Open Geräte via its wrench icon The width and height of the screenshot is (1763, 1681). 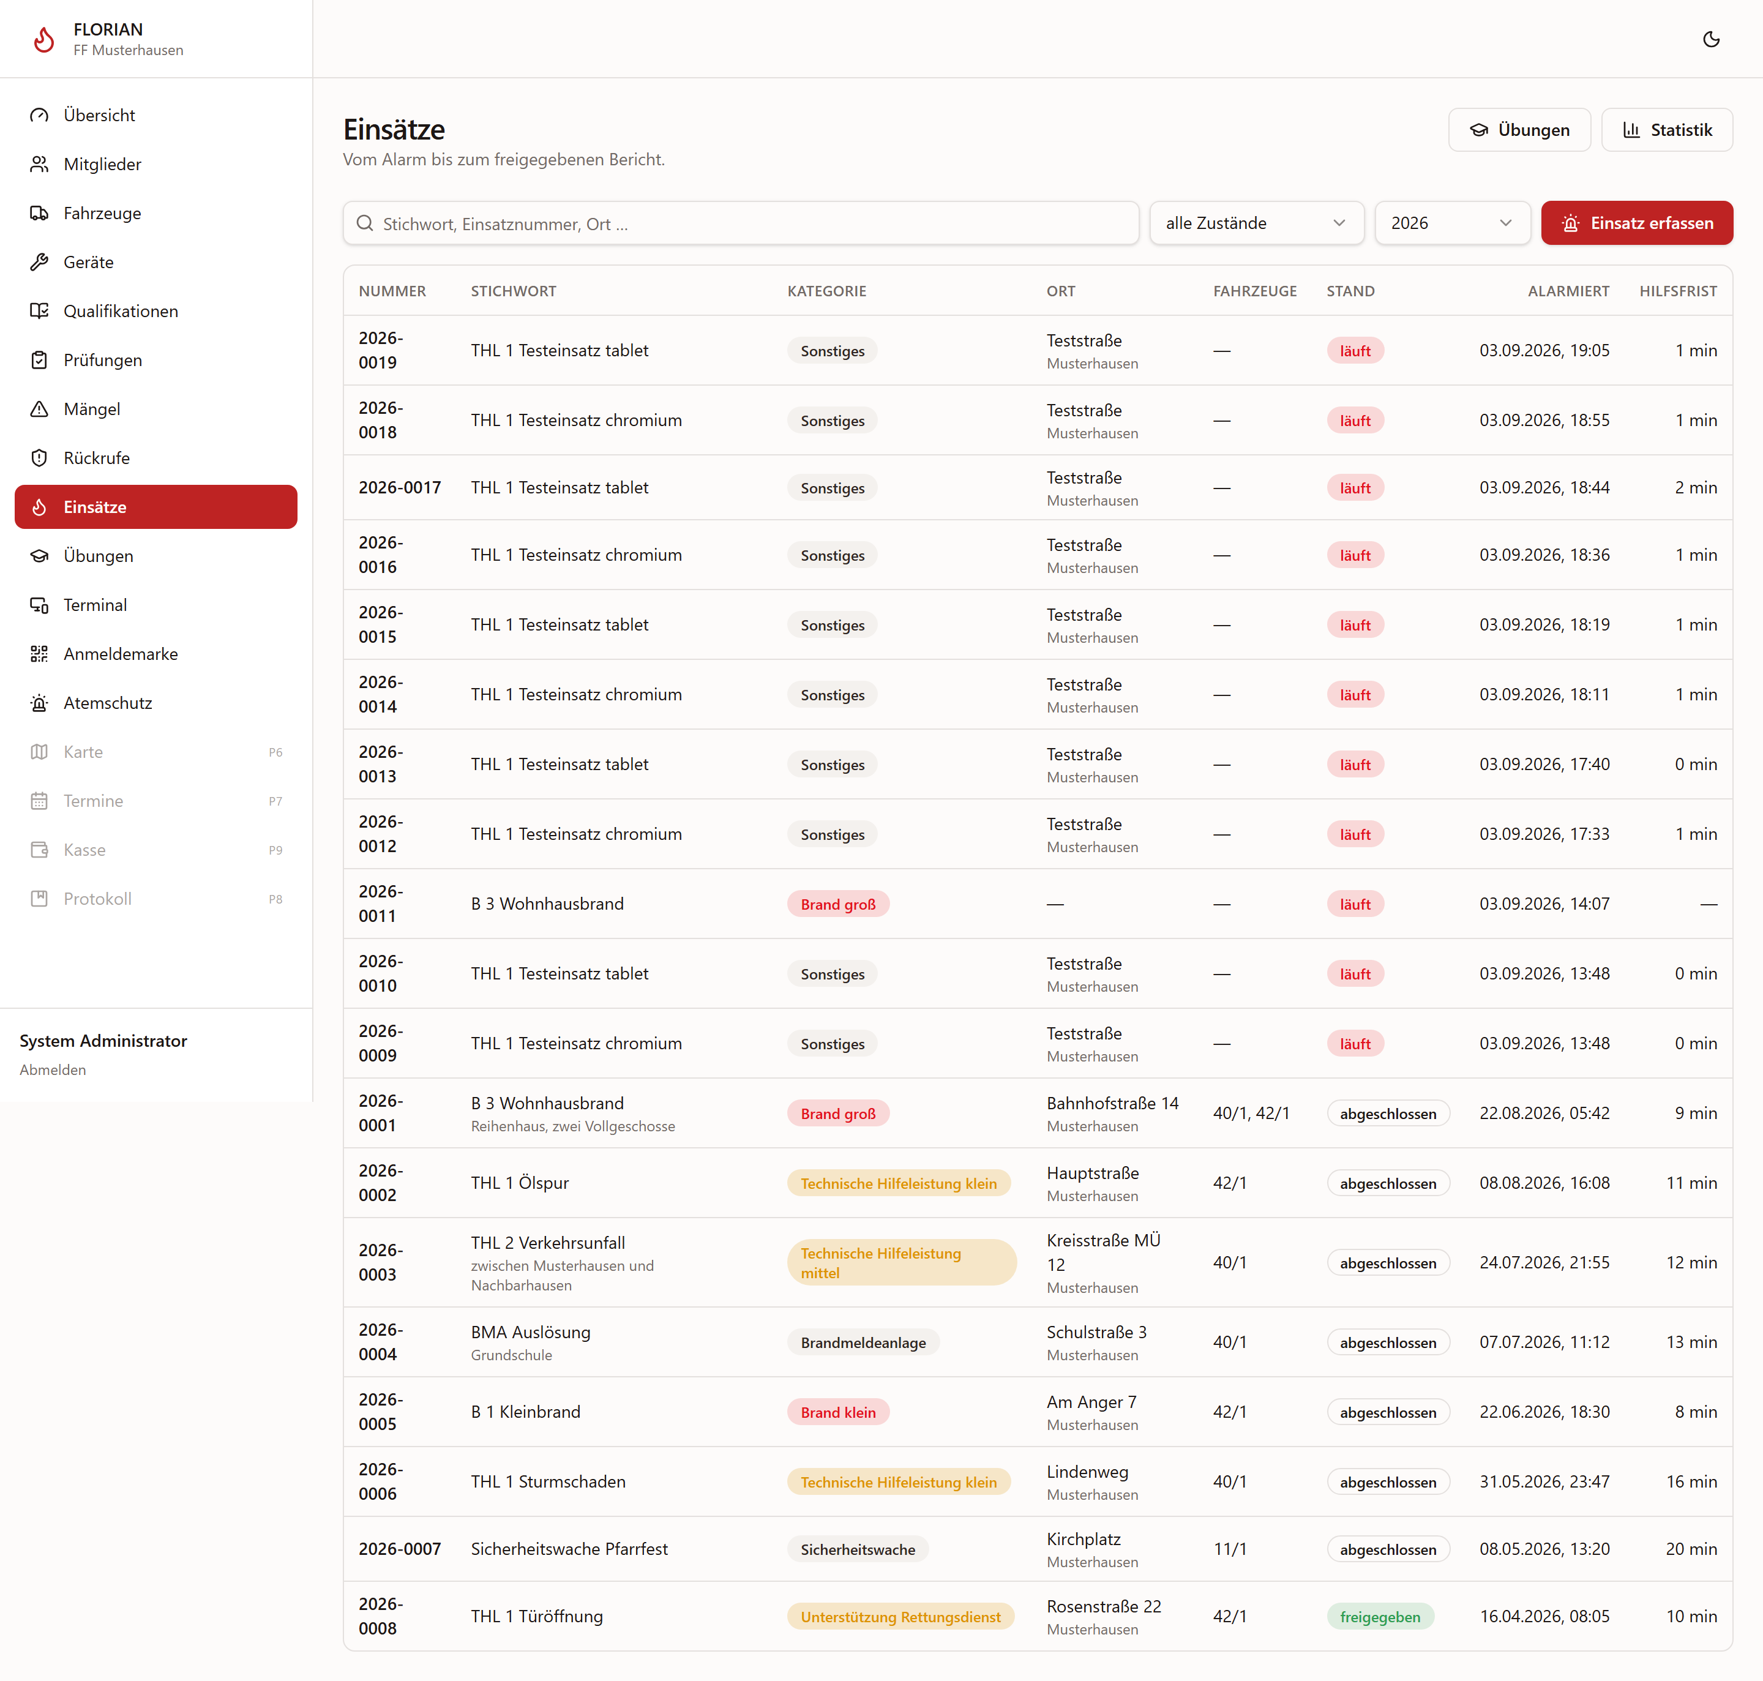(x=39, y=263)
